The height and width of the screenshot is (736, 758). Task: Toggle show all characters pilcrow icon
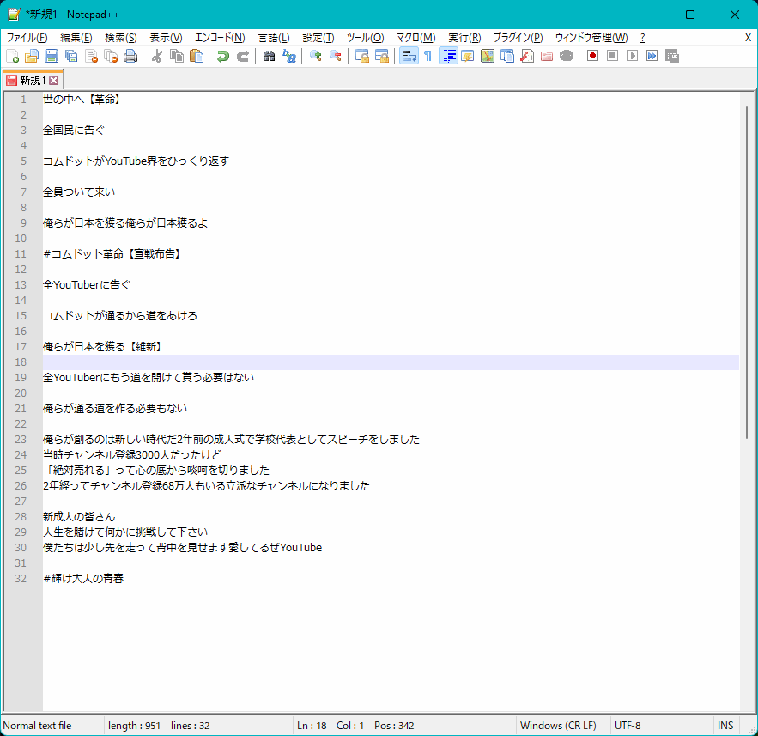tap(428, 56)
